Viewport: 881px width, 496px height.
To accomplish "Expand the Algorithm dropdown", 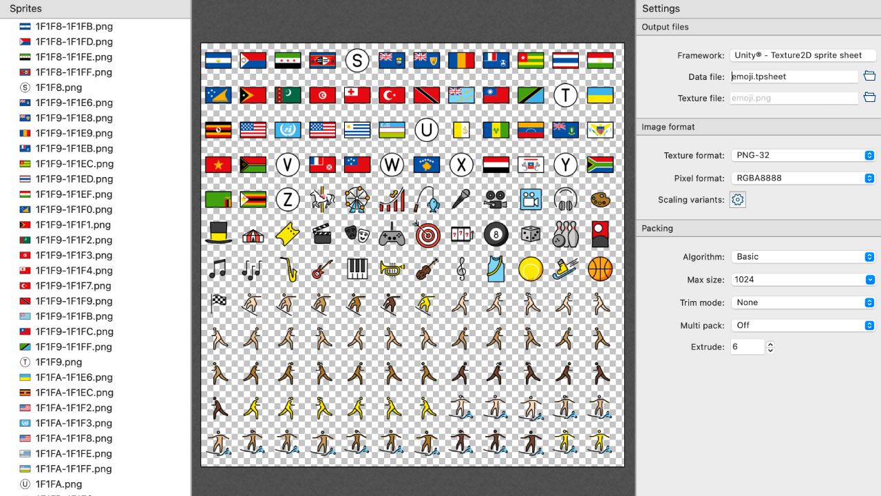I will [x=803, y=257].
